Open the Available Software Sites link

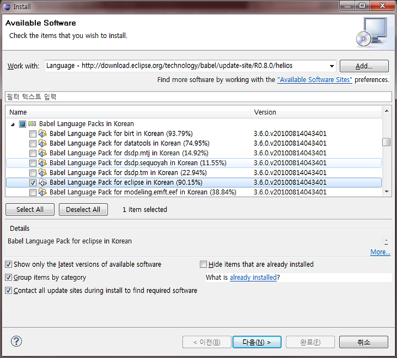[x=314, y=80]
